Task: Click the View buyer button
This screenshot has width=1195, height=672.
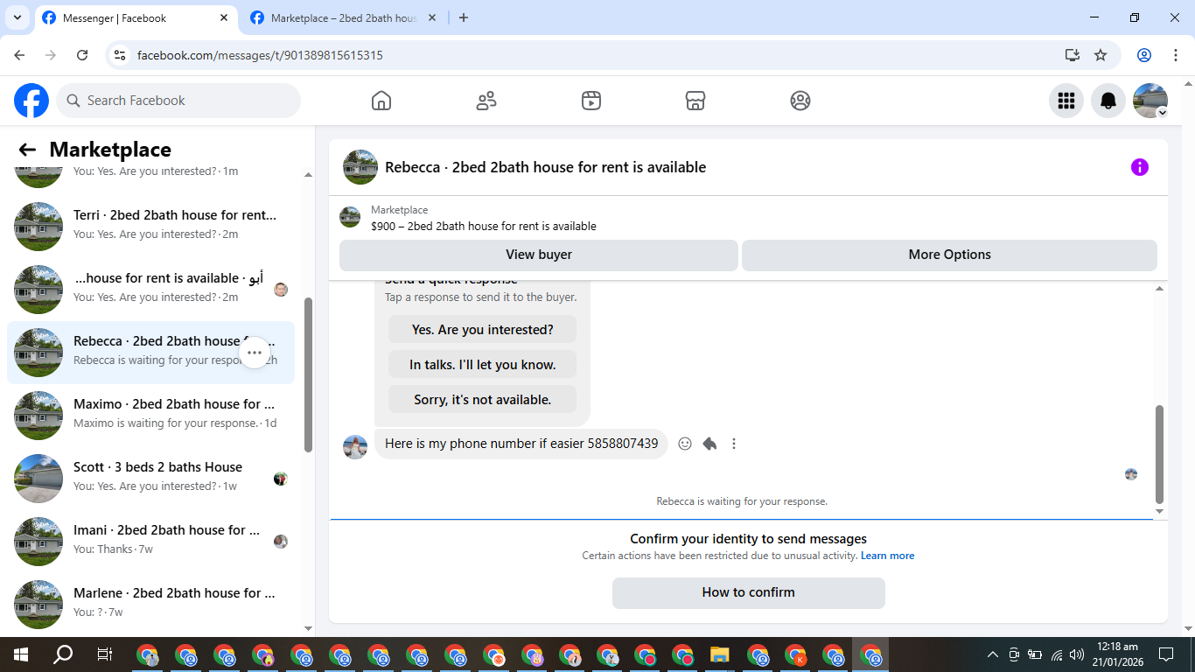Action: 539,255
